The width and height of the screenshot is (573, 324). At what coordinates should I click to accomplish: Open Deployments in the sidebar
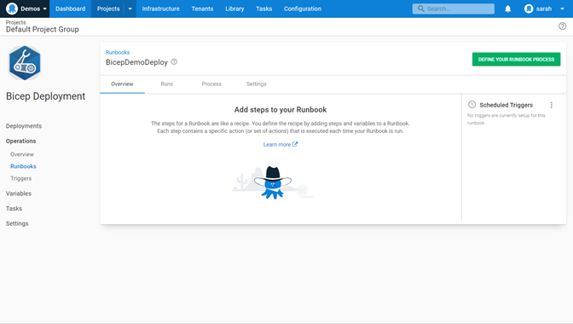(24, 126)
